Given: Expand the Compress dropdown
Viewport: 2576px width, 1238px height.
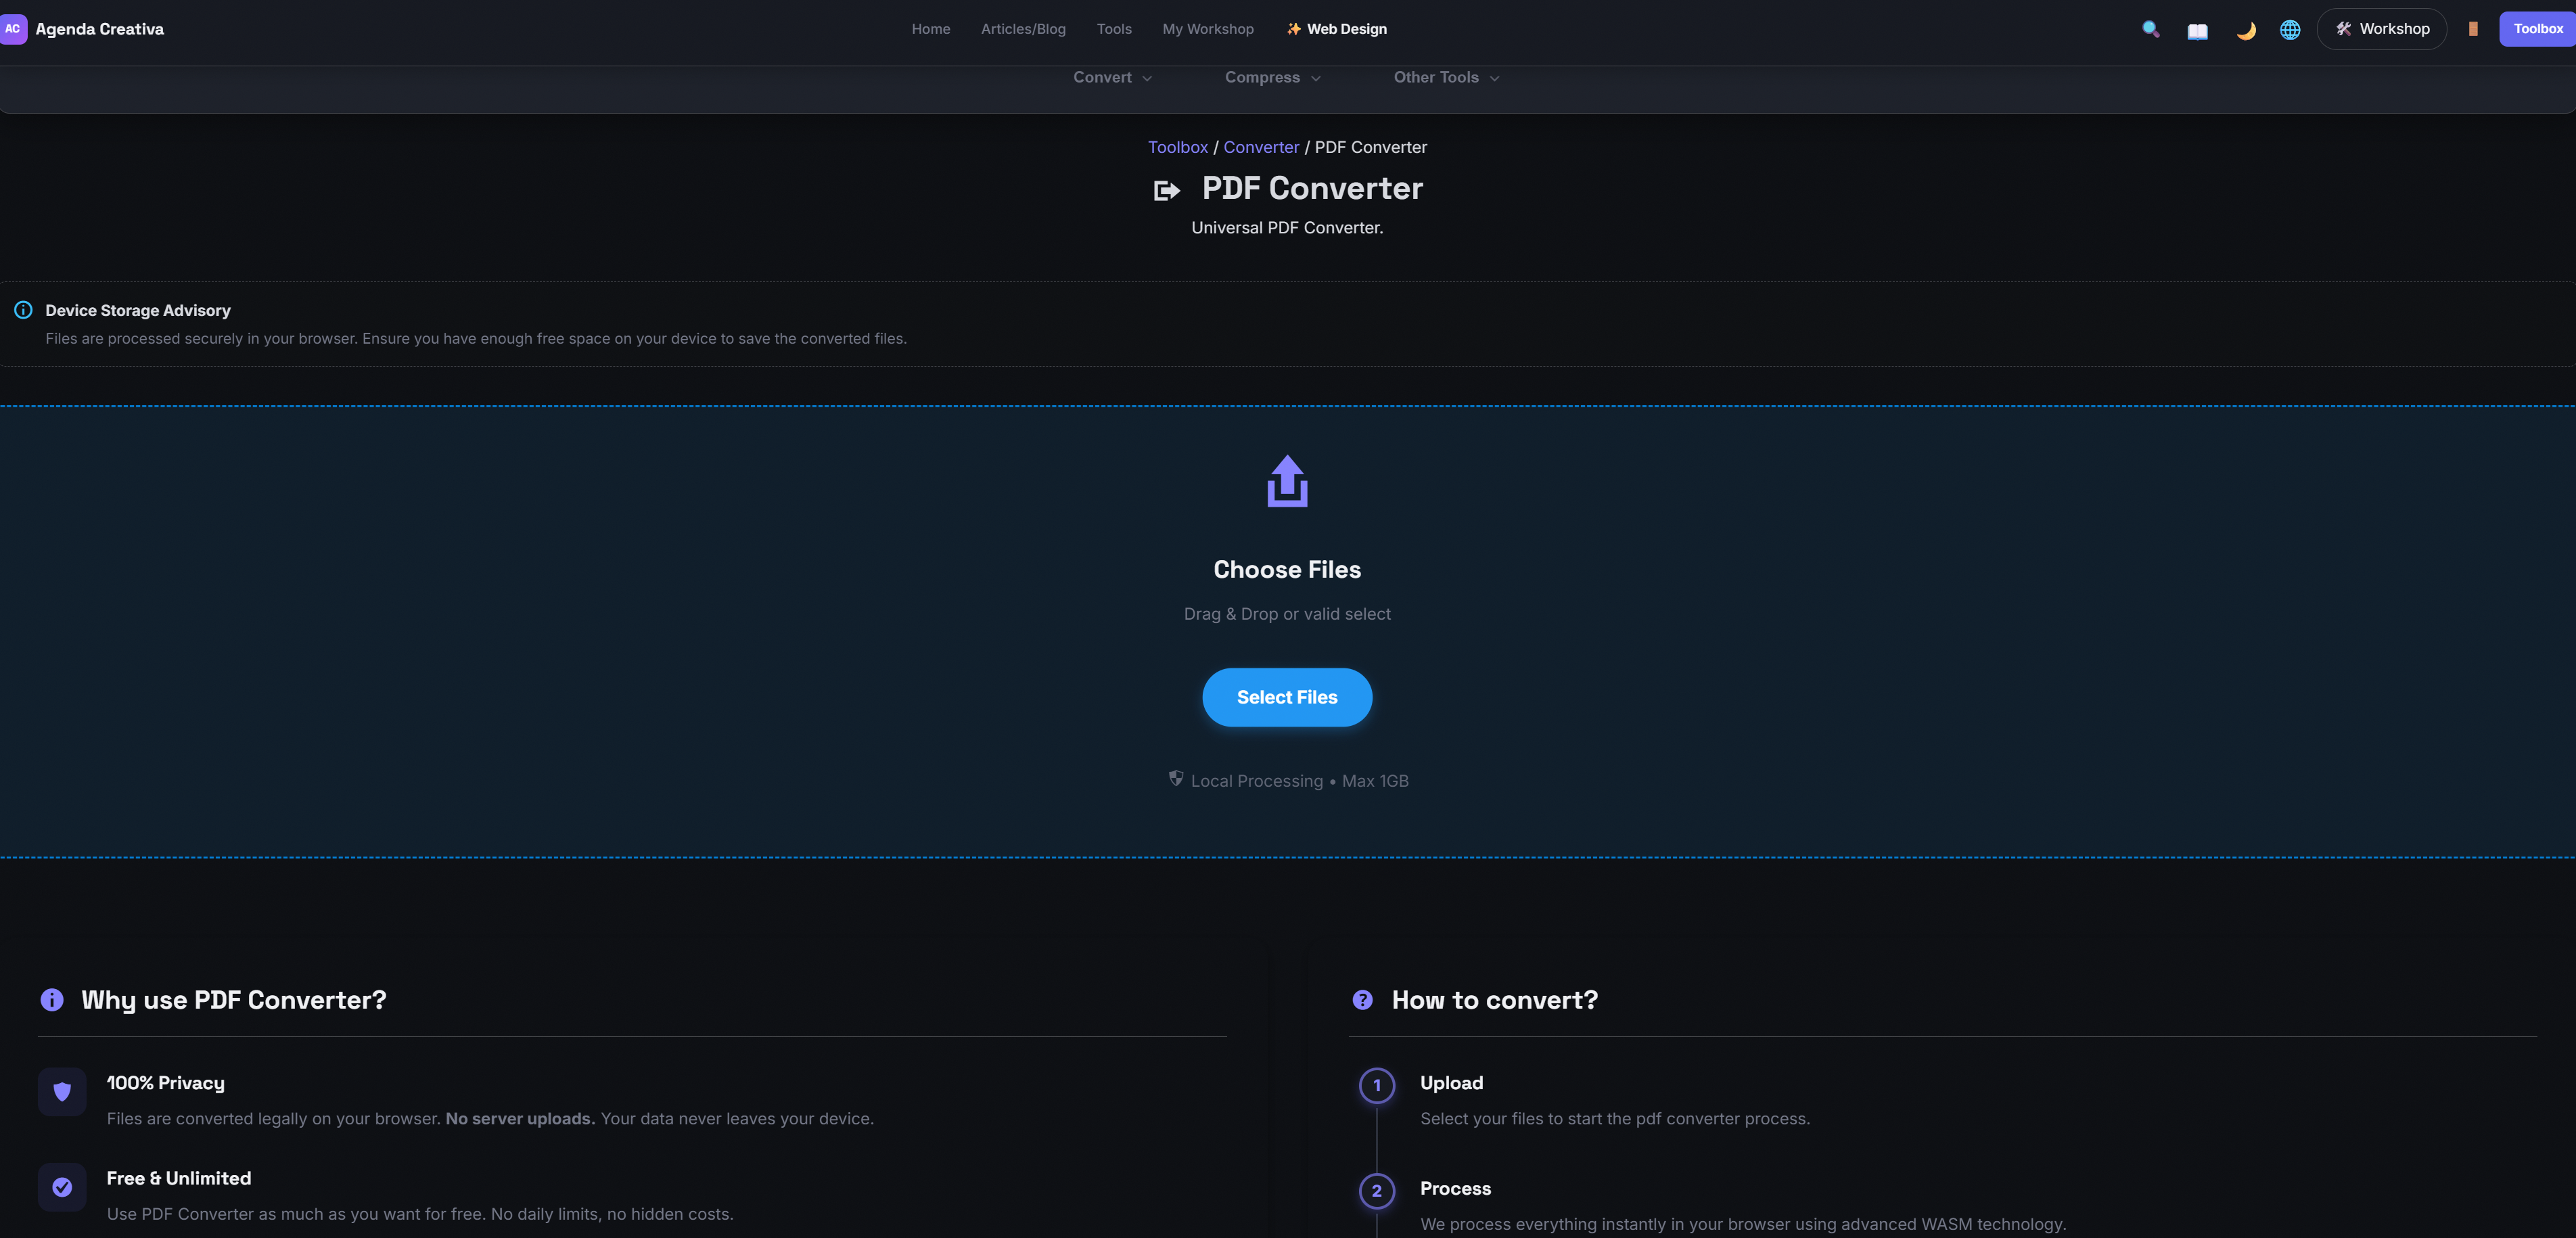Looking at the screenshot, I should (x=1272, y=77).
